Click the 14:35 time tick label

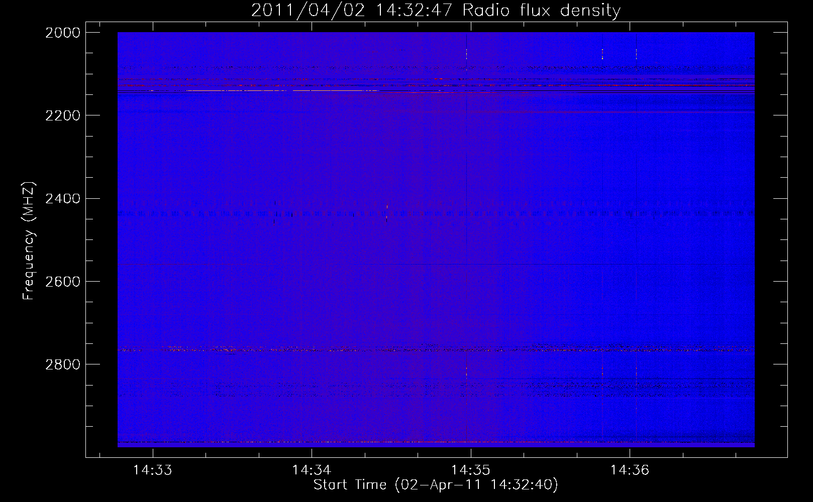point(471,470)
